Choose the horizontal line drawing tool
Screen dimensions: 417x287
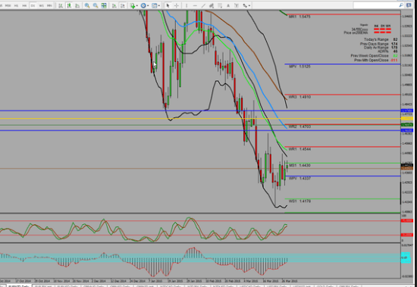point(195,5)
